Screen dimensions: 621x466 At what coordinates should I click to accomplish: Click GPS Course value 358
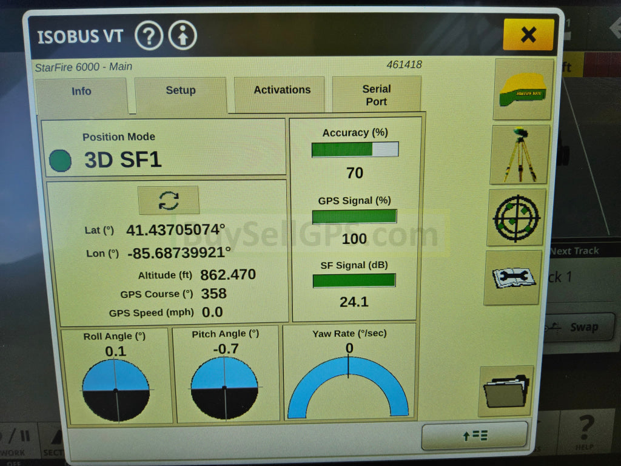click(214, 294)
